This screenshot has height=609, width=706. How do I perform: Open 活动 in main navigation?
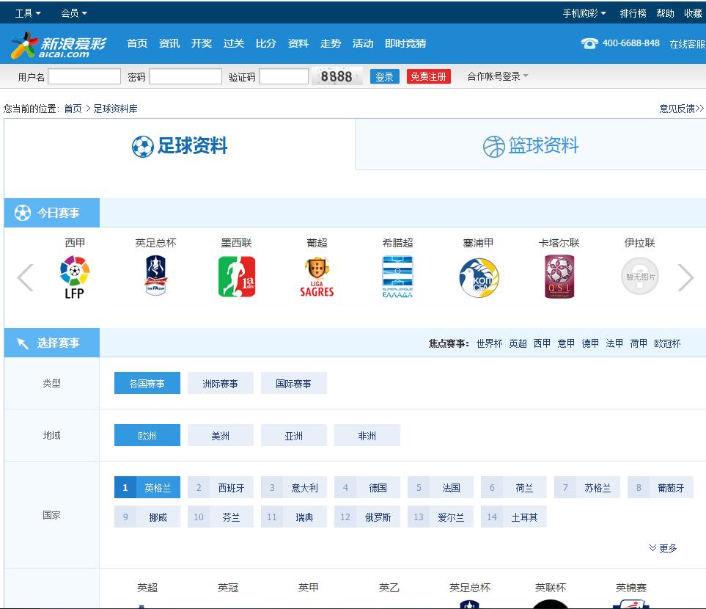coord(363,43)
